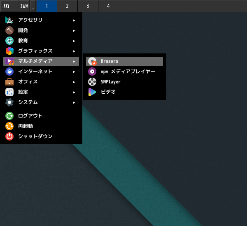This screenshot has height=226, width=247.
Task: Click the orange 再起動 icon
Action: (9, 126)
